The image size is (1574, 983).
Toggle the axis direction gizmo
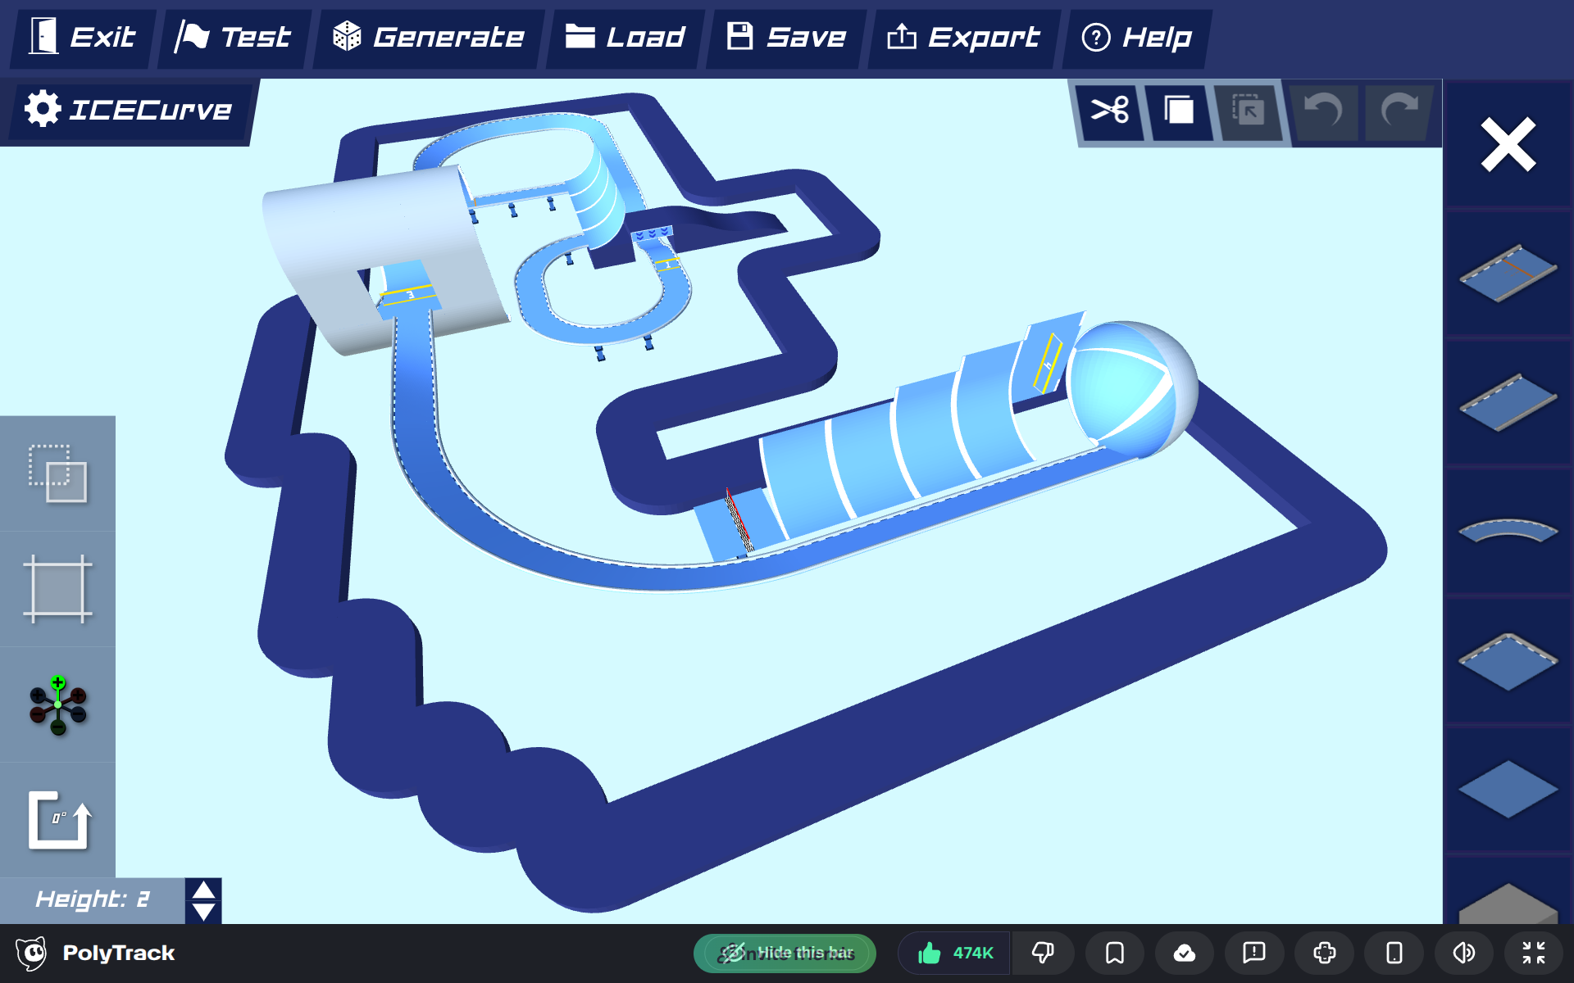(x=57, y=704)
